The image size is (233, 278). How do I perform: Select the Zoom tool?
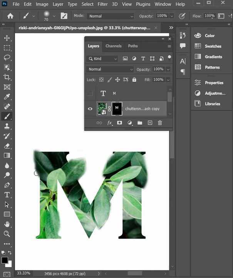tap(7, 234)
